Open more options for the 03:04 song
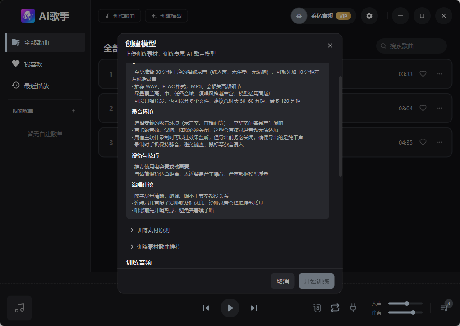 pyautogui.click(x=439, y=108)
